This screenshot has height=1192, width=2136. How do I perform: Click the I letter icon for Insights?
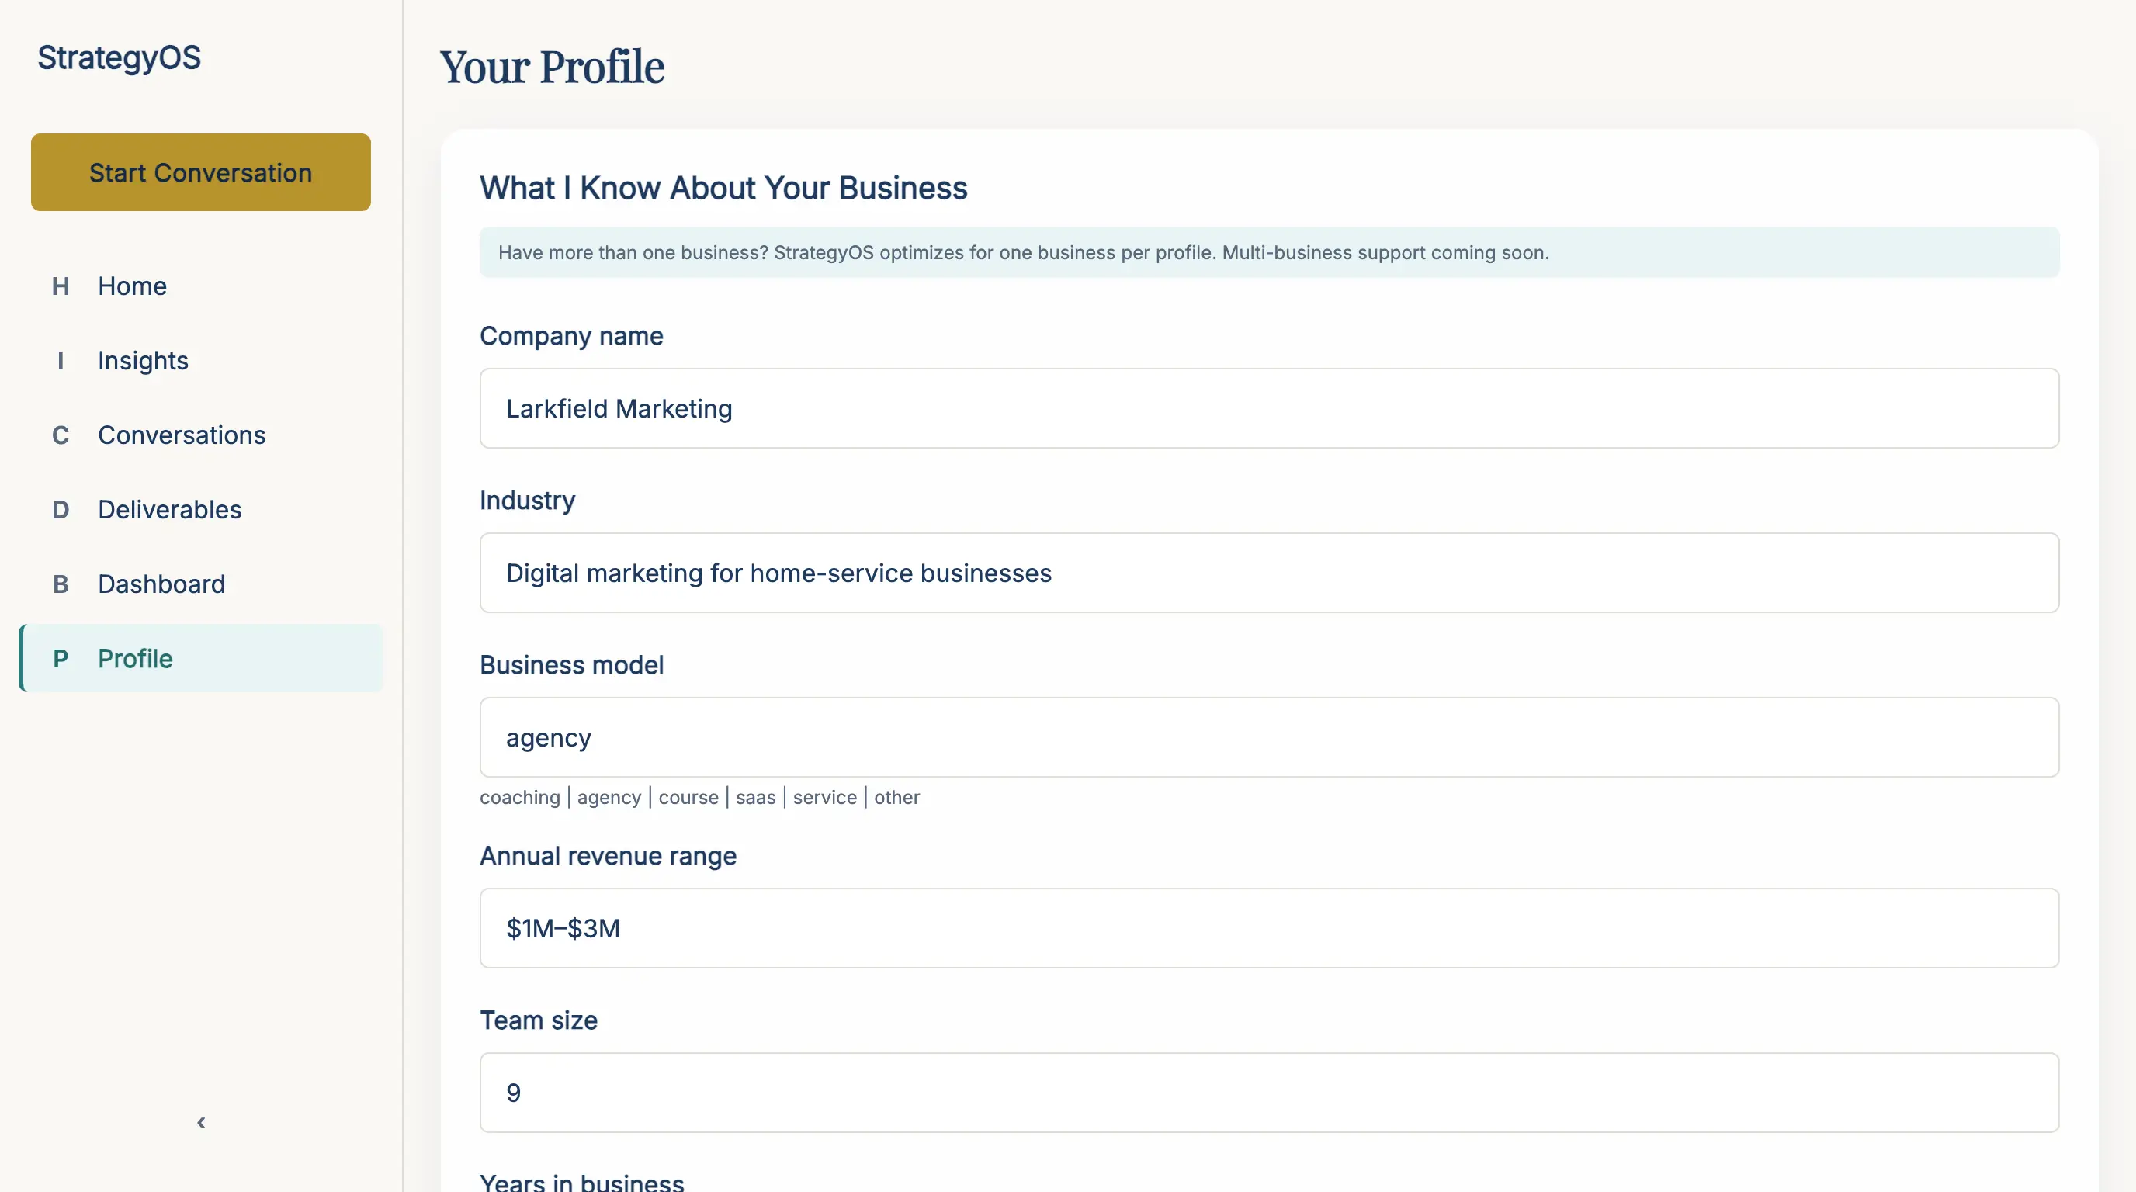coord(61,361)
